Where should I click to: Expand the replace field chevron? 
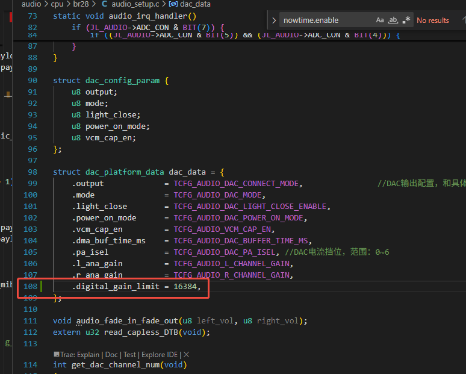tap(274, 20)
